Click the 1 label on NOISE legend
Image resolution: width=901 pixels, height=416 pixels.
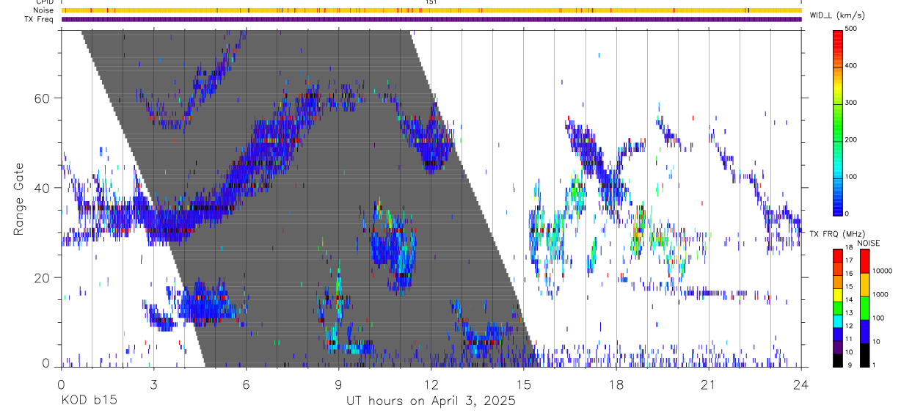pos(874,365)
